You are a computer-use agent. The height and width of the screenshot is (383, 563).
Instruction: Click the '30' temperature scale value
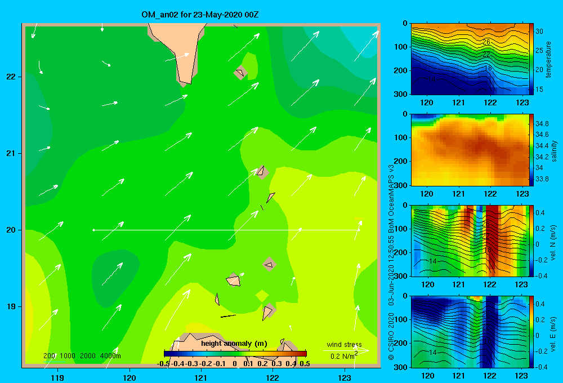539,31
